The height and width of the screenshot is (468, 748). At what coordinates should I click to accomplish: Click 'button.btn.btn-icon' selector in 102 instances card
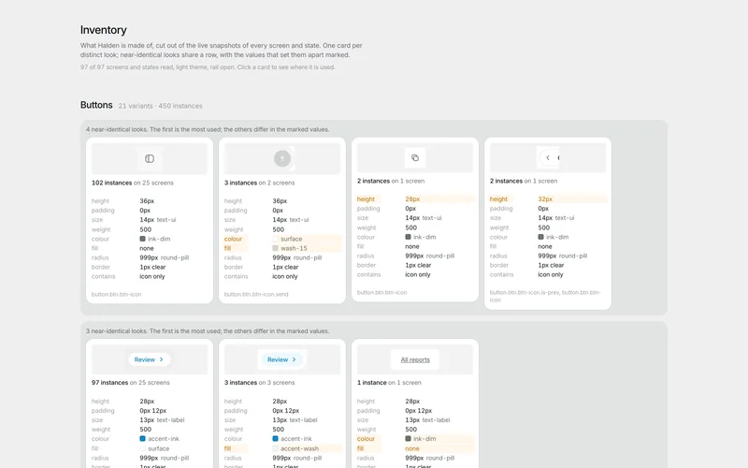point(116,294)
